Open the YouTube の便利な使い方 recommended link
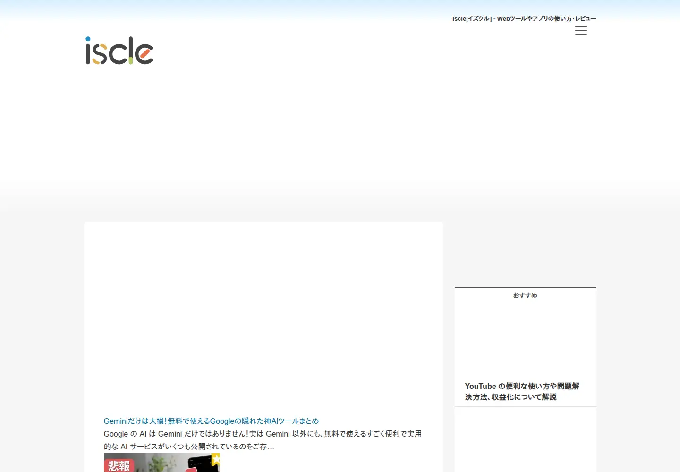680x472 pixels. (522, 391)
